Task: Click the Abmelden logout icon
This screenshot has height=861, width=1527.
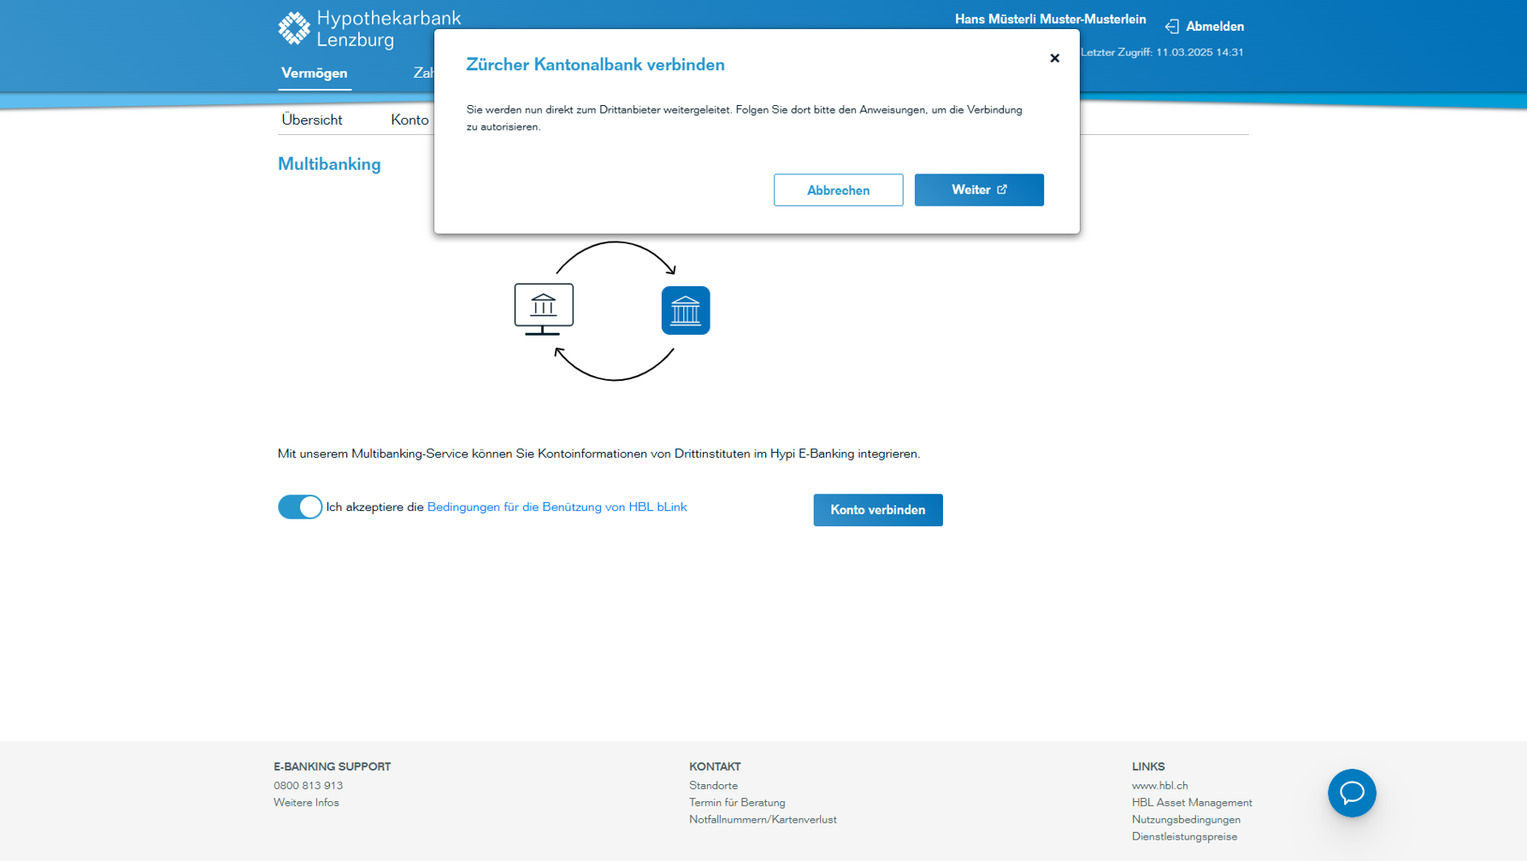Action: click(x=1171, y=26)
